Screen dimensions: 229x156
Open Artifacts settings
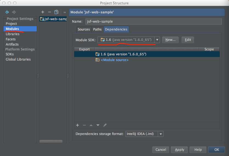tap(12, 44)
